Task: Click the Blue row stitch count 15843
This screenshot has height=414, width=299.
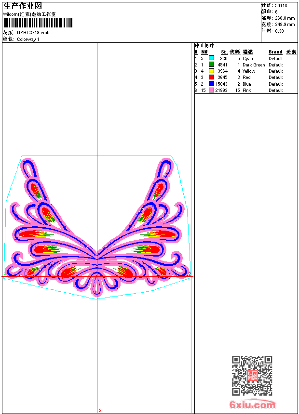Action: 221,84
